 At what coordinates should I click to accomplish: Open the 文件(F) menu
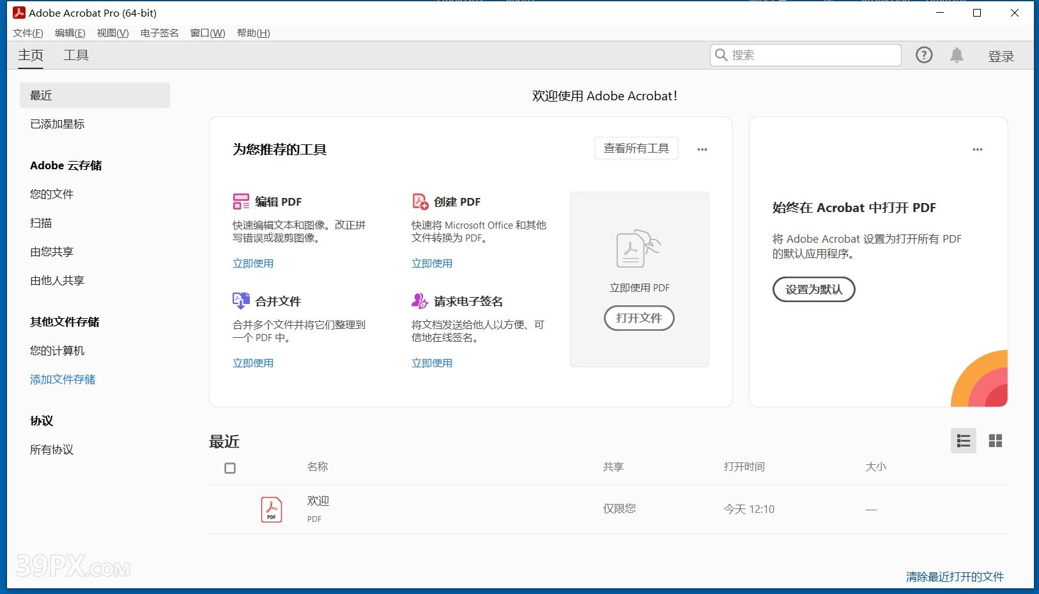pos(28,33)
